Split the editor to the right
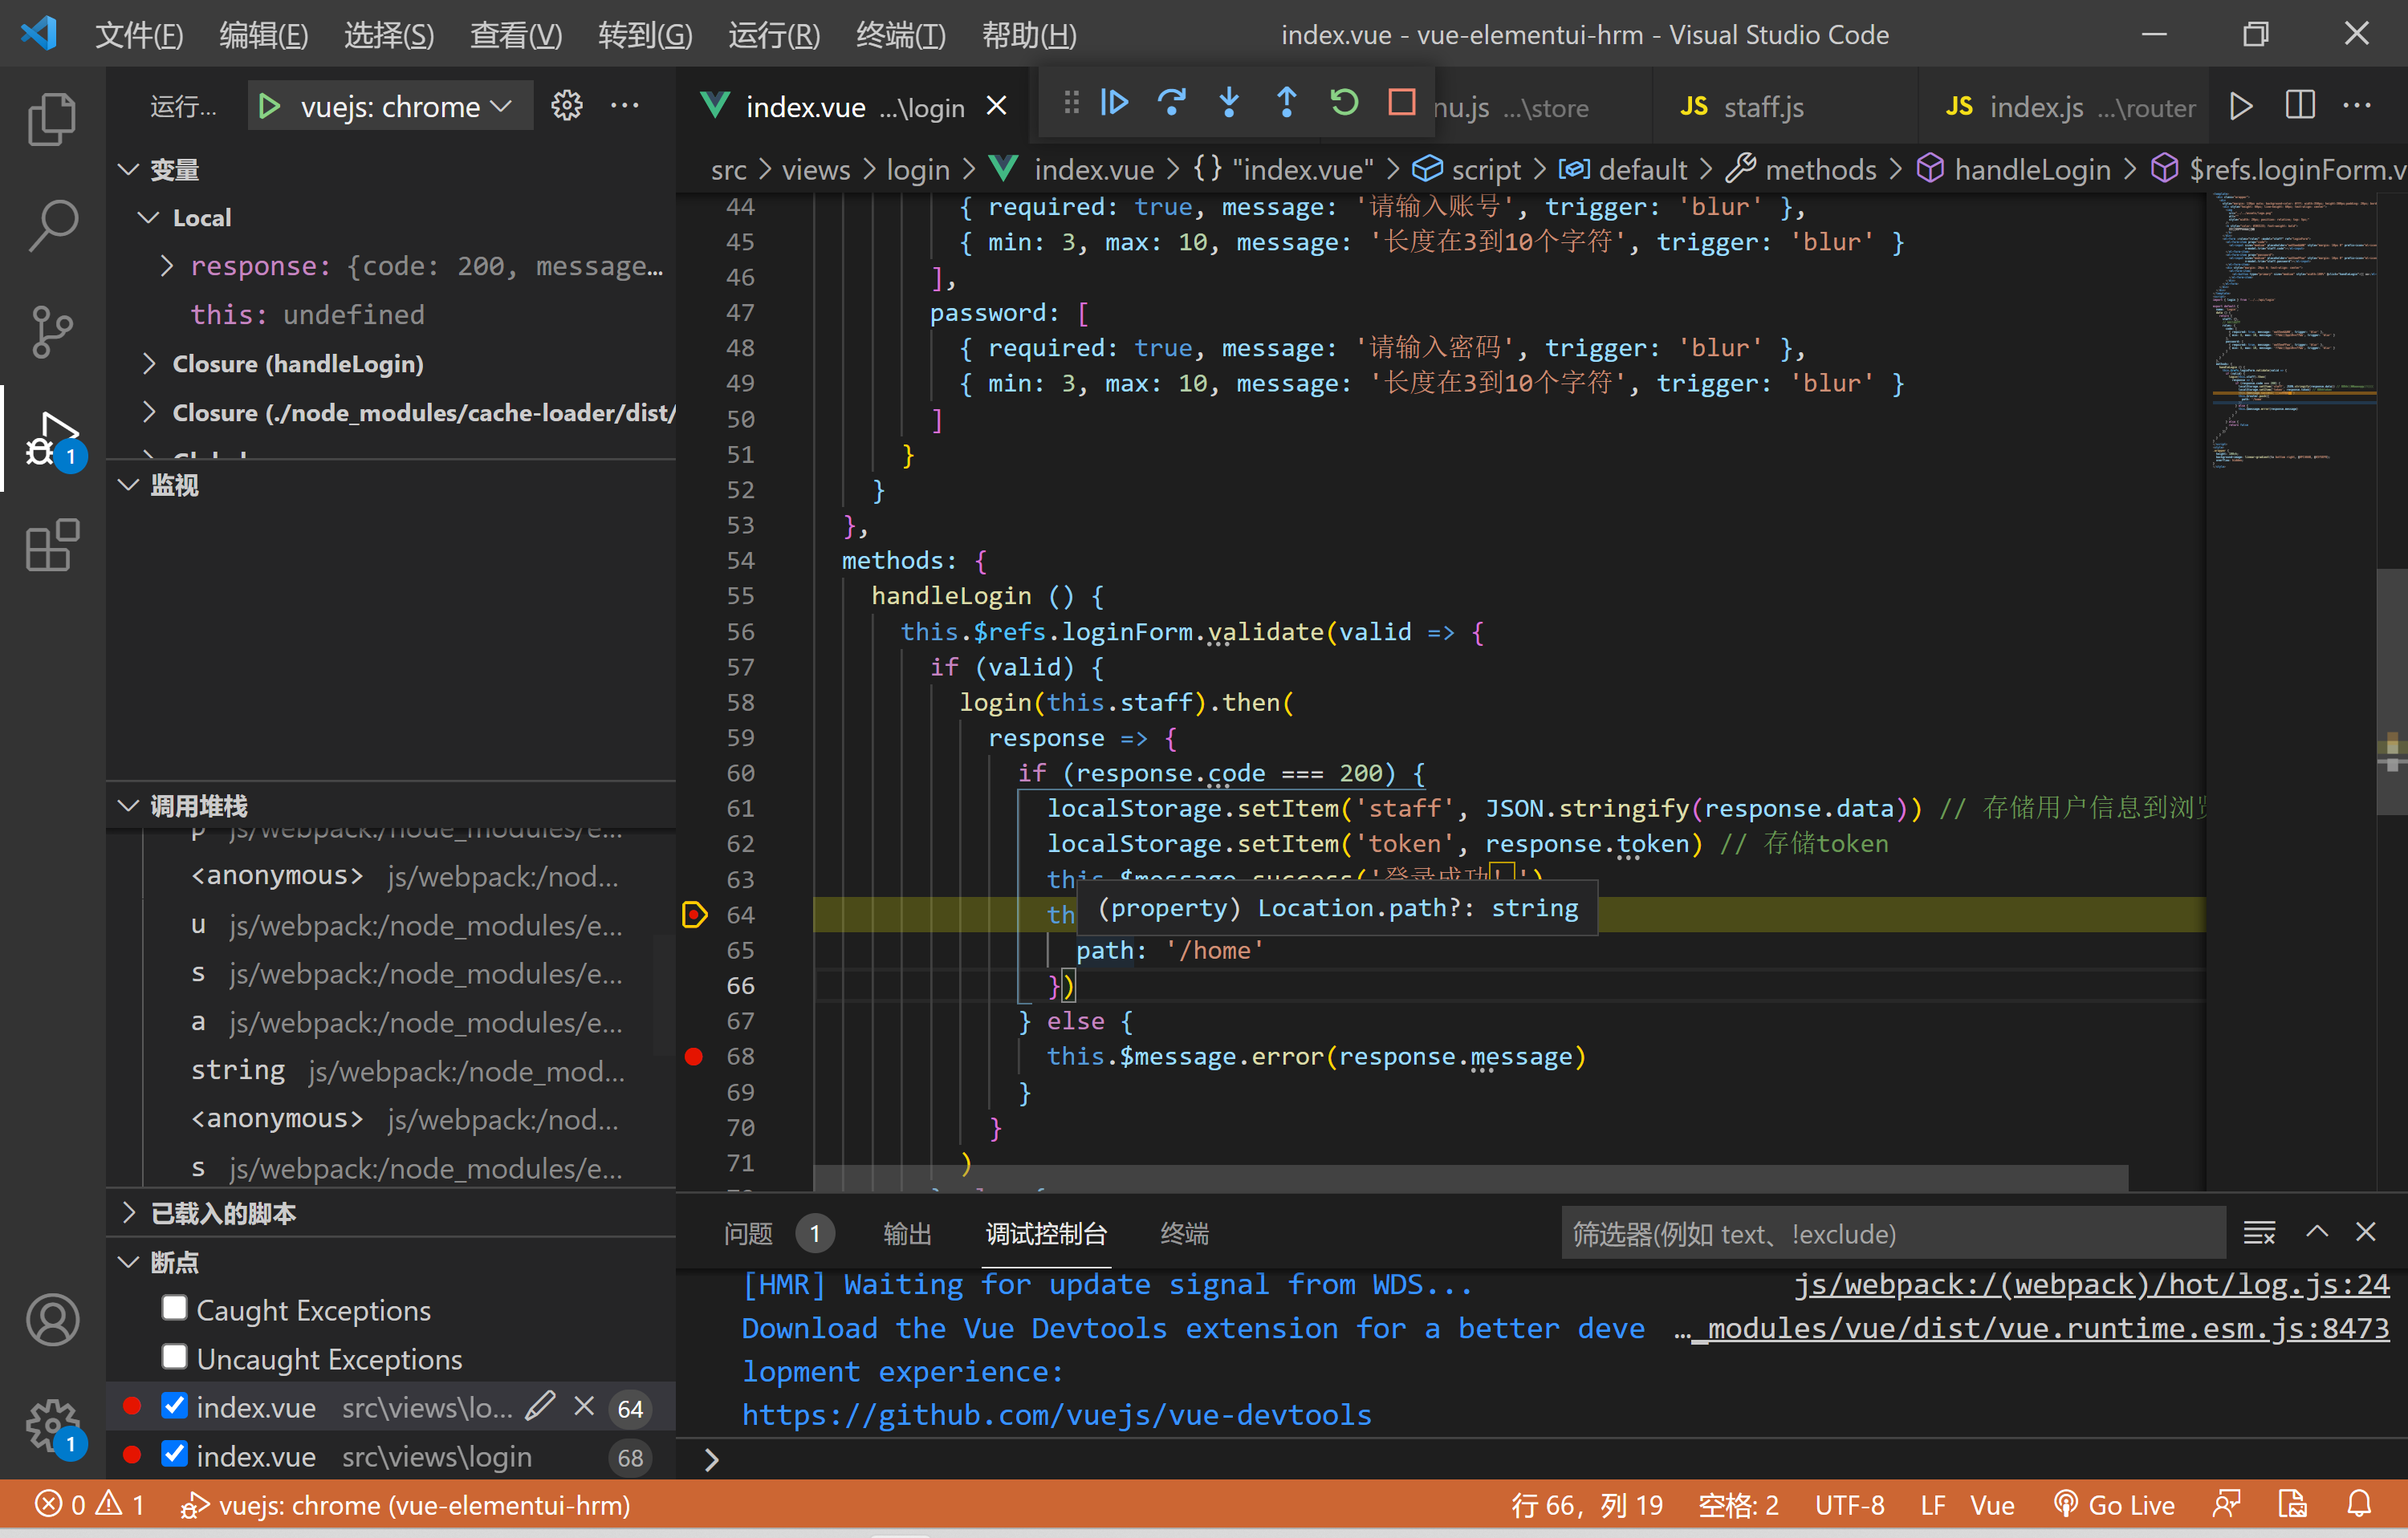The width and height of the screenshot is (2408, 1538). coord(2300,106)
